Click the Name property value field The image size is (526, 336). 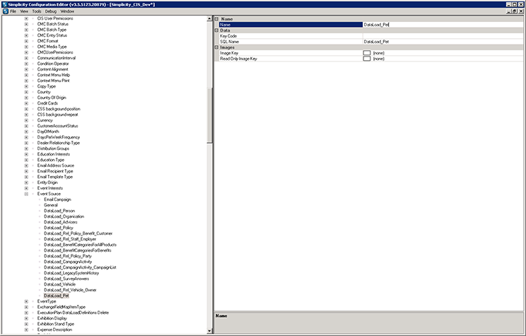pos(443,25)
